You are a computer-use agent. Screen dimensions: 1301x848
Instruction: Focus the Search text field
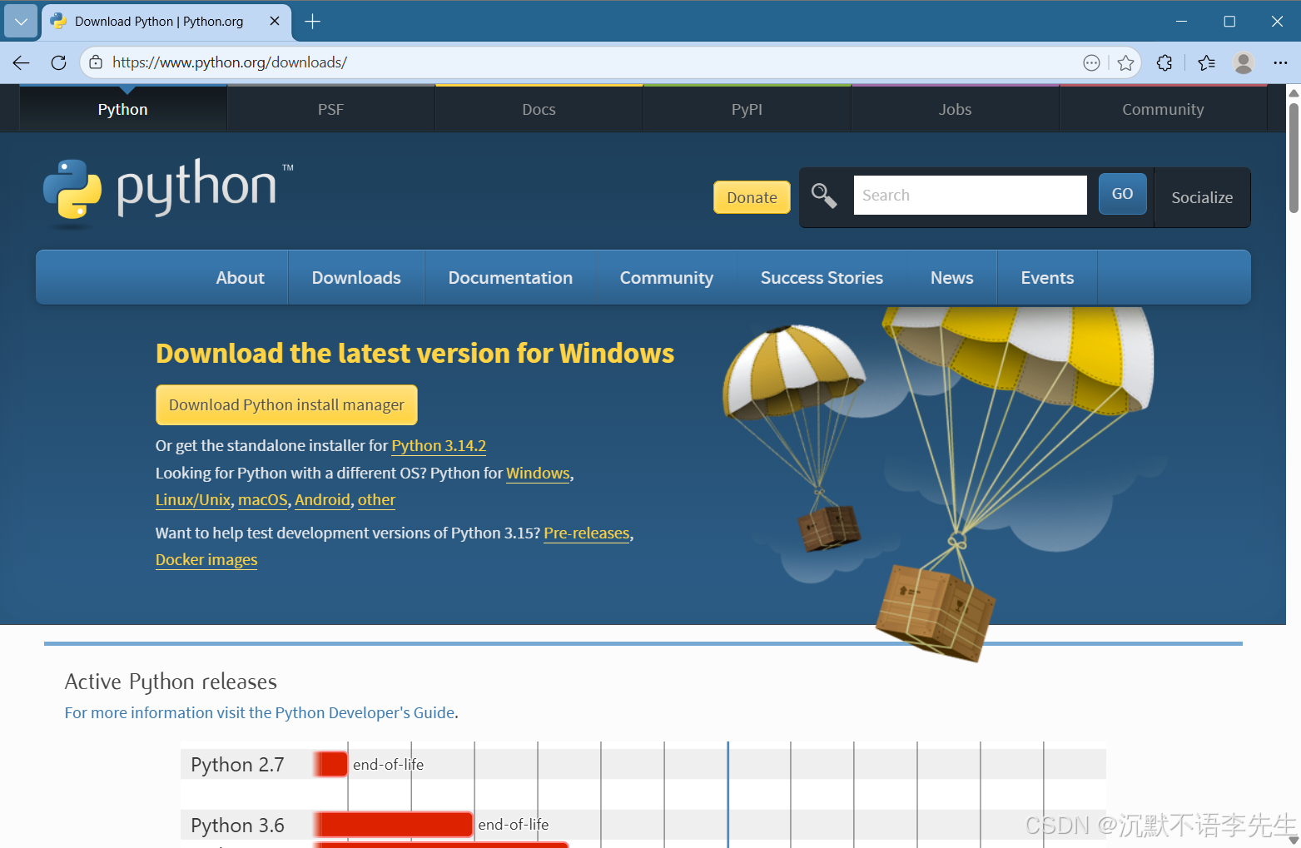(970, 195)
